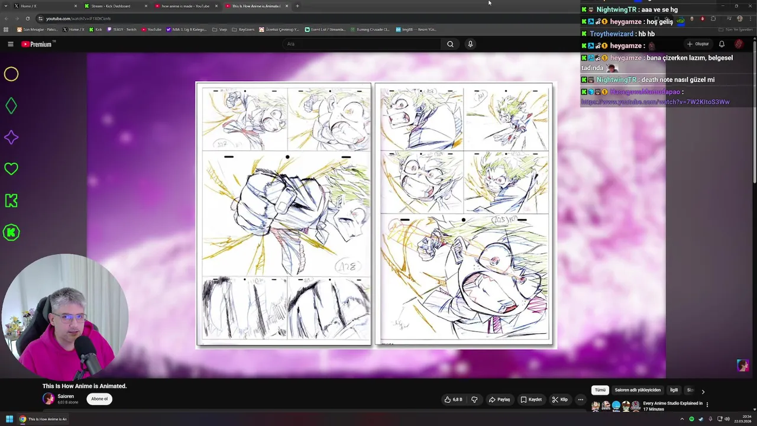Click the purple star overlay icon
This screenshot has height=426, width=757.
[11, 137]
